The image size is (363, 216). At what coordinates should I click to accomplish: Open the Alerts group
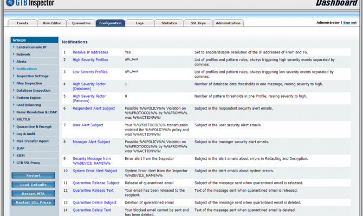click(21, 62)
